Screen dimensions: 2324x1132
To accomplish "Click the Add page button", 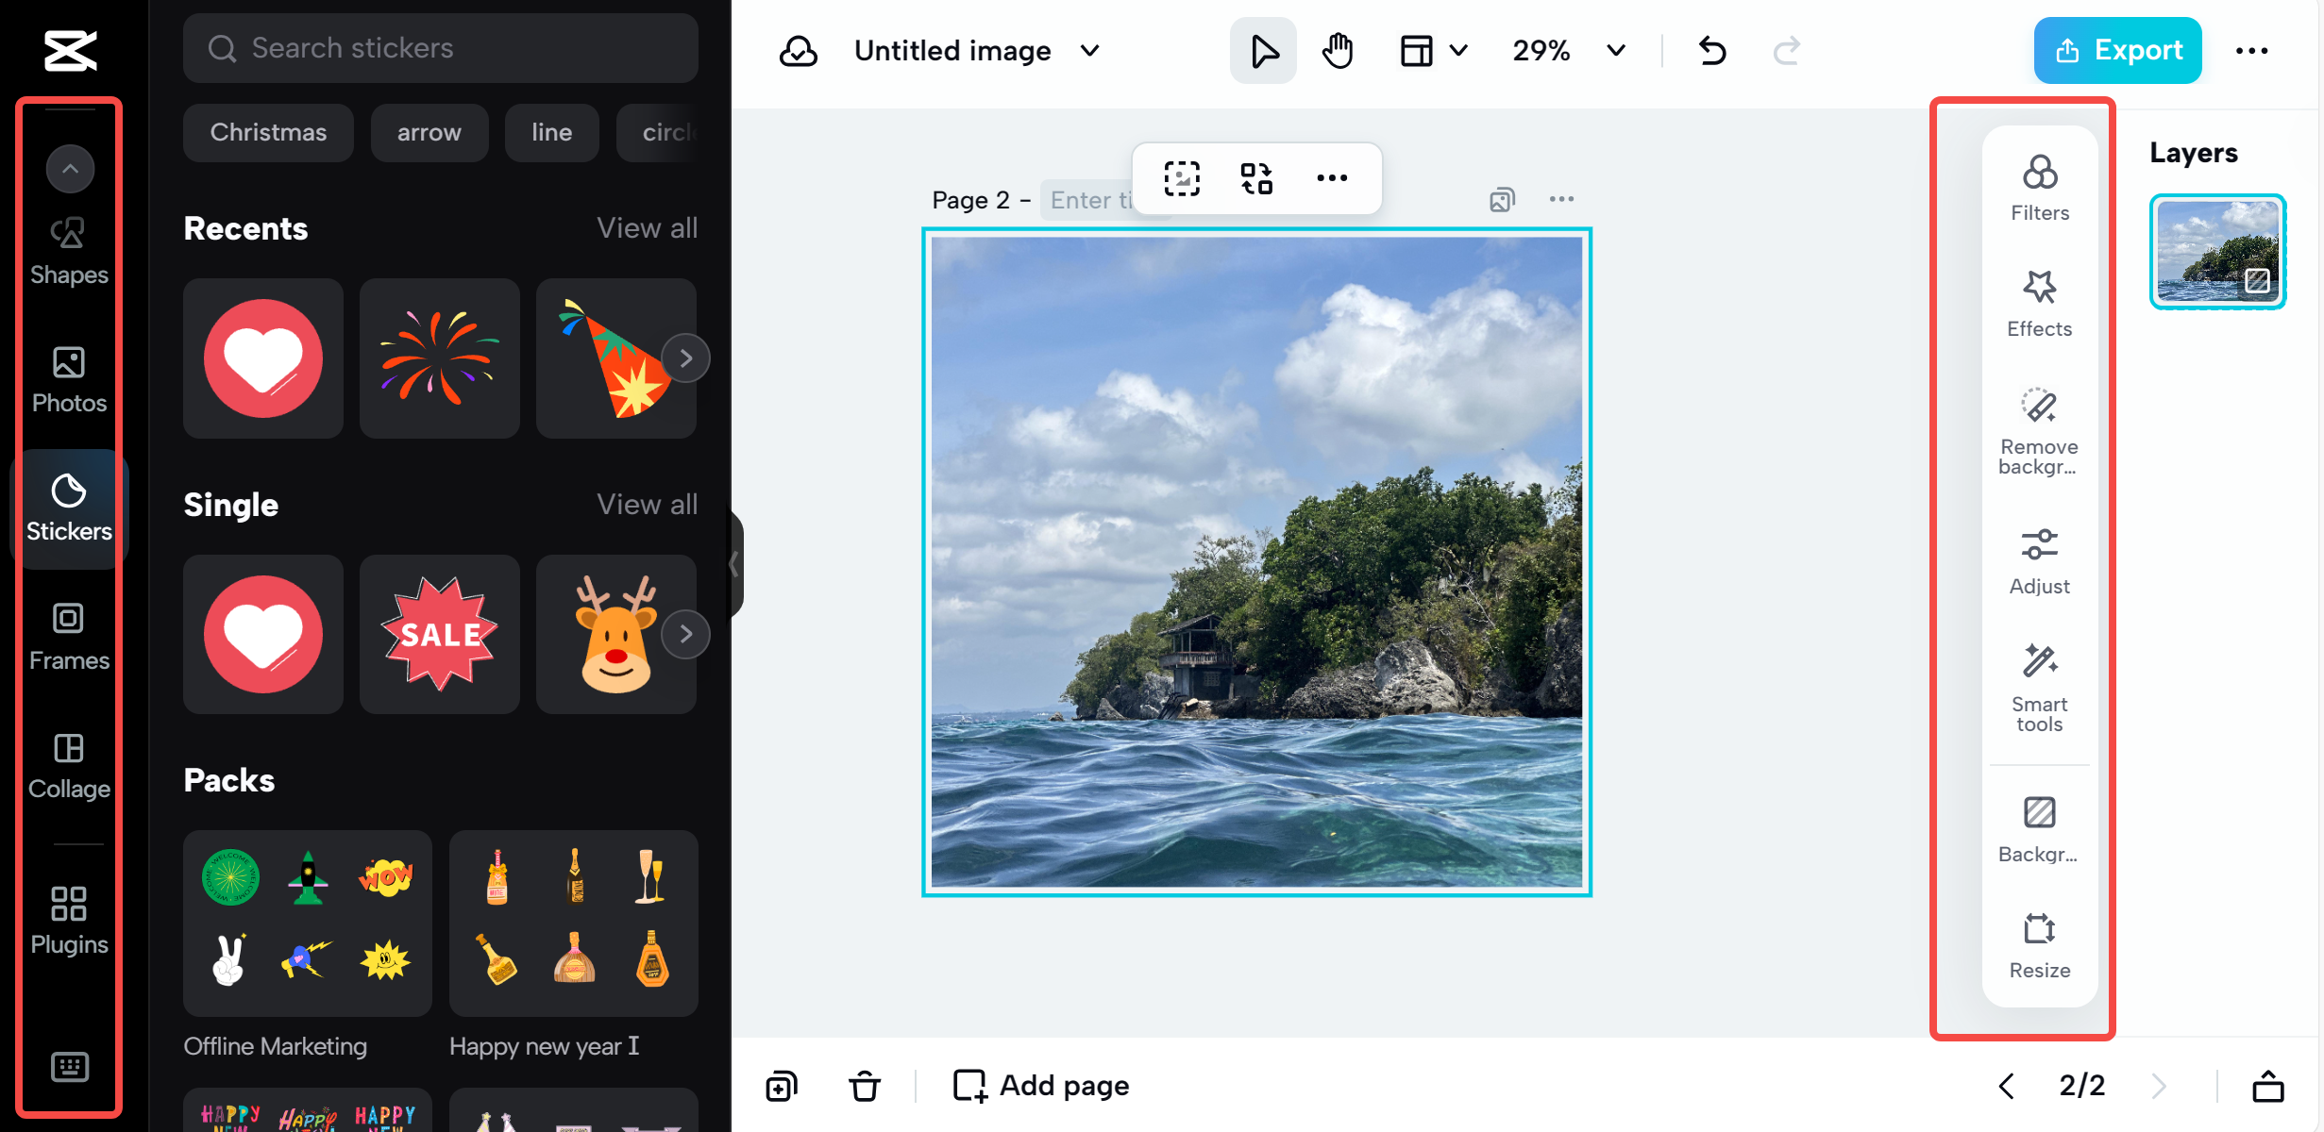I will (1041, 1086).
